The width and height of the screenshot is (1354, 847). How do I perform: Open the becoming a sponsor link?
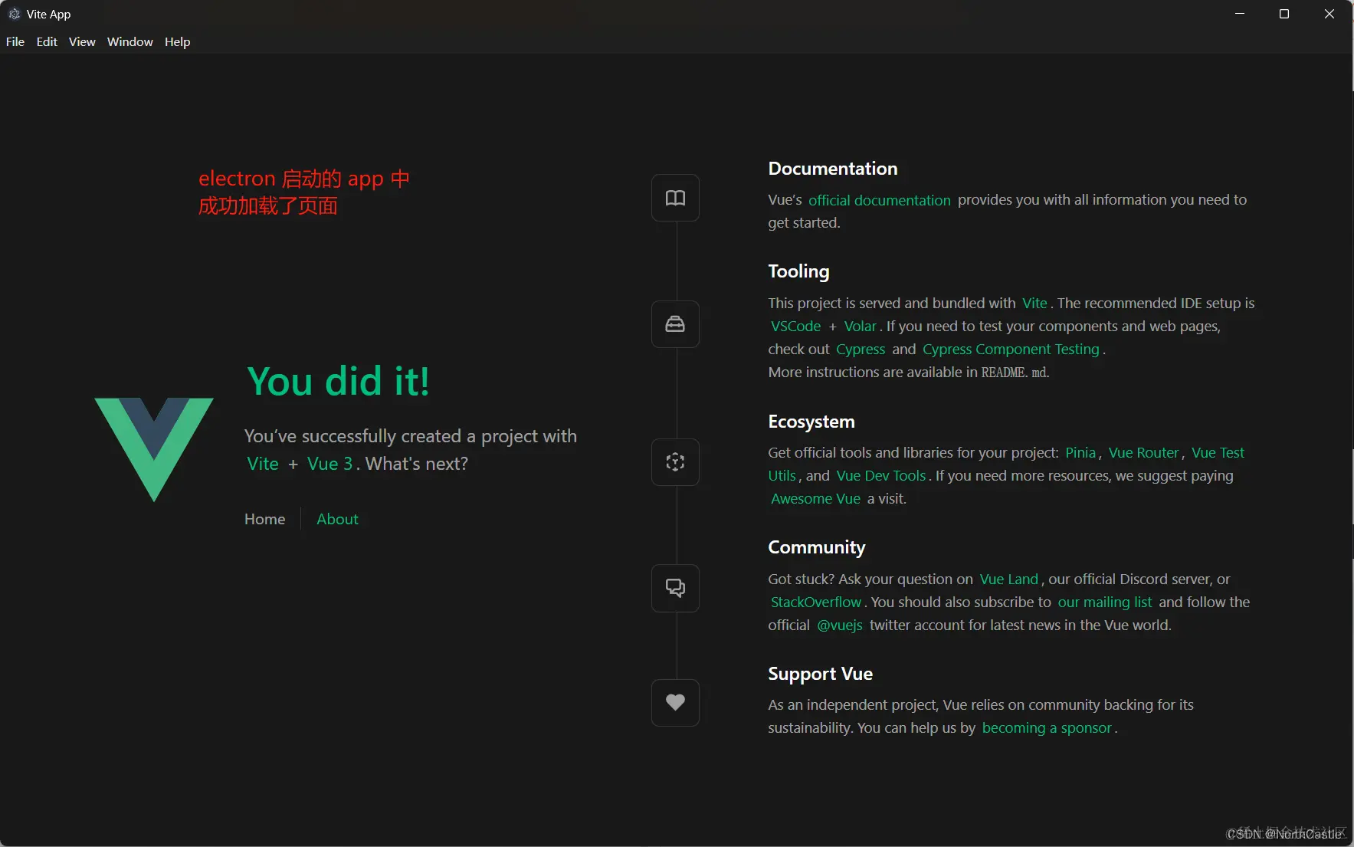point(1047,727)
